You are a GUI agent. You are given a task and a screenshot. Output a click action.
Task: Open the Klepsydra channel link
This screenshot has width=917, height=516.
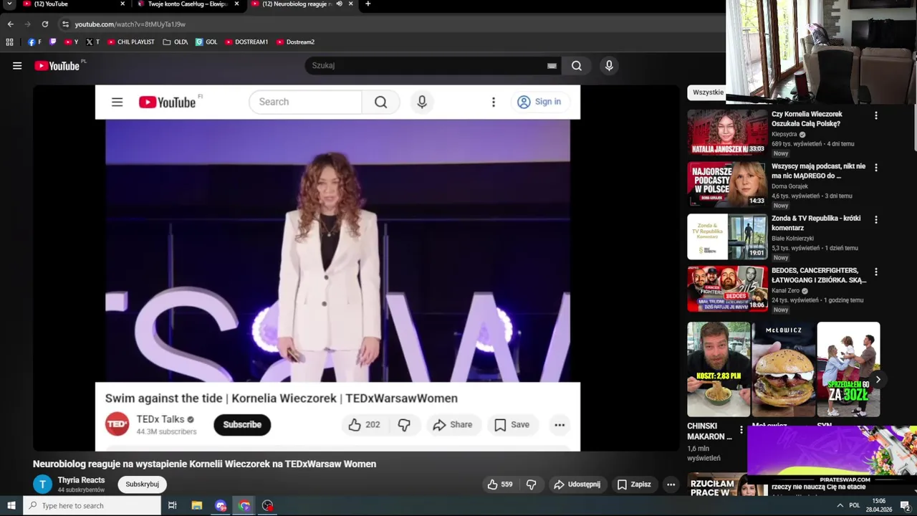pos(784,134)
